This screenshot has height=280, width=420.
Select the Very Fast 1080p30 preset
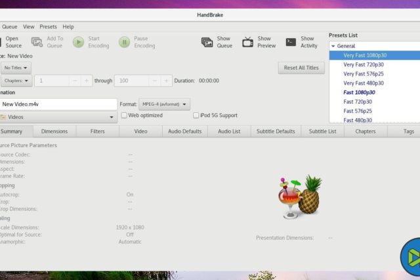(x=375, y=55)
